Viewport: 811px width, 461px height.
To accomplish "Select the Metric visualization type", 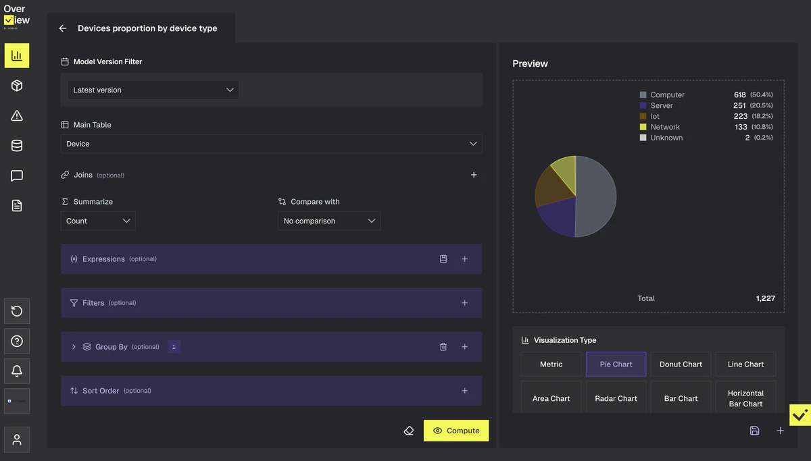I will pos(551,364).
